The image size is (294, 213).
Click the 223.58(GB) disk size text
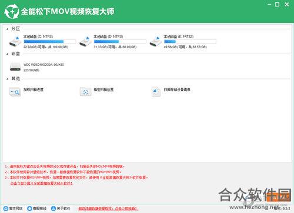click(x=31, y=70)
